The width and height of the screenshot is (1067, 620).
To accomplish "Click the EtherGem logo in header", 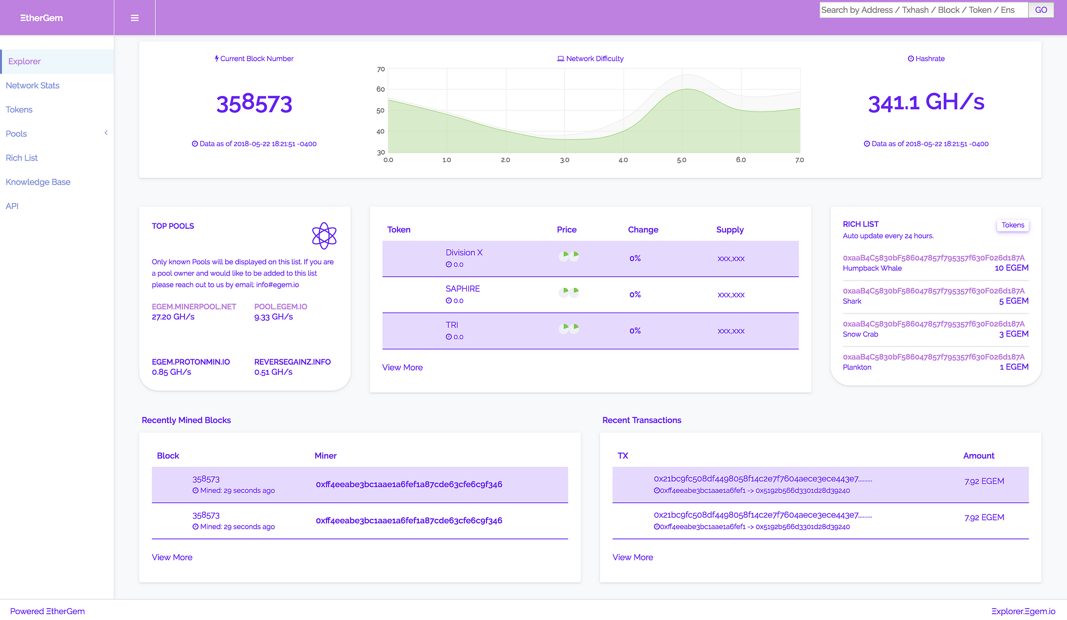I will 42,18.
